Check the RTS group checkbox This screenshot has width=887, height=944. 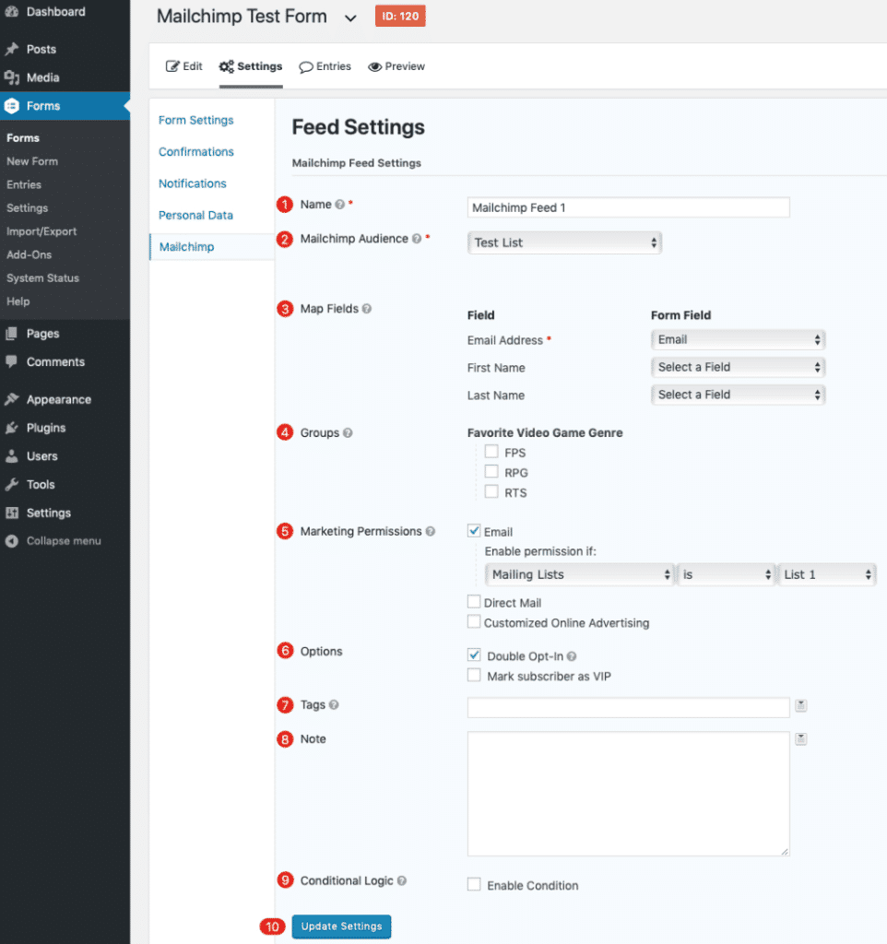click(491, 492)
